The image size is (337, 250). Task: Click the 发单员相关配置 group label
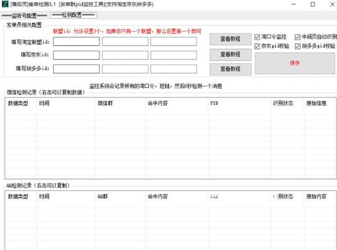point(24,25)
